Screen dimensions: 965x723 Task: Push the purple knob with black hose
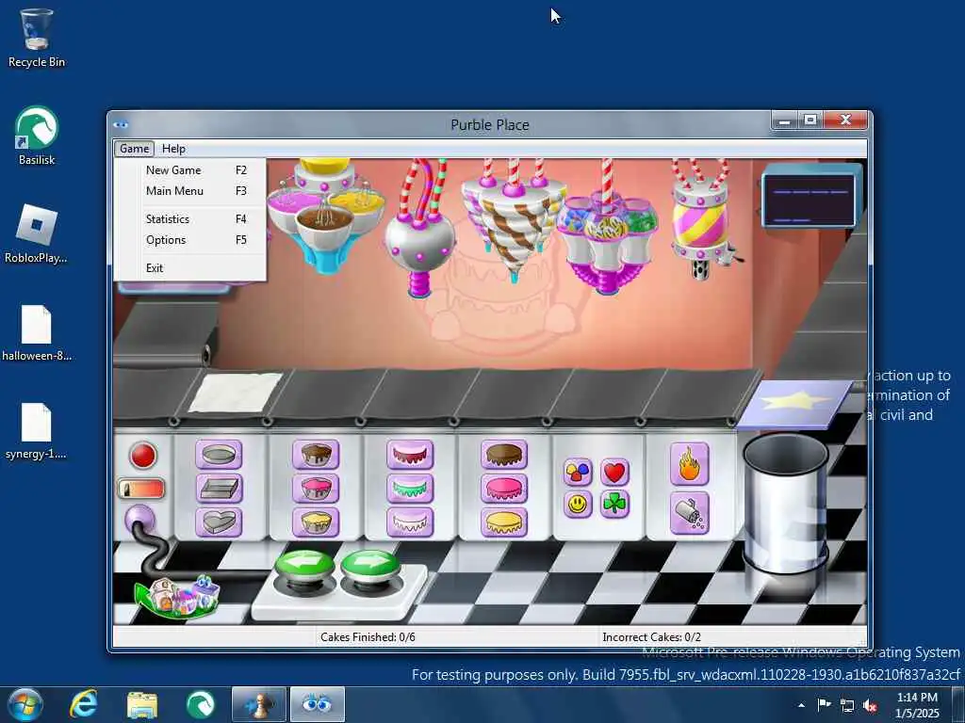pos(139,520)
